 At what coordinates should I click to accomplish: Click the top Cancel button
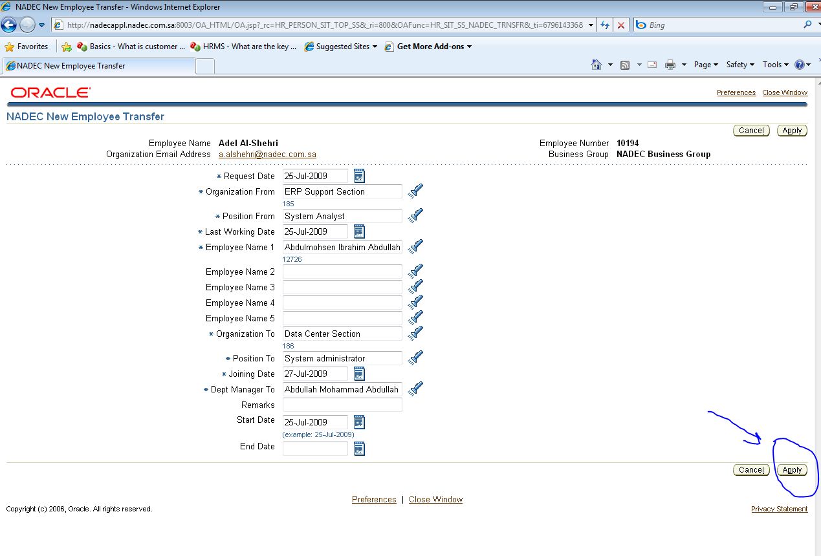pos(751,131)
